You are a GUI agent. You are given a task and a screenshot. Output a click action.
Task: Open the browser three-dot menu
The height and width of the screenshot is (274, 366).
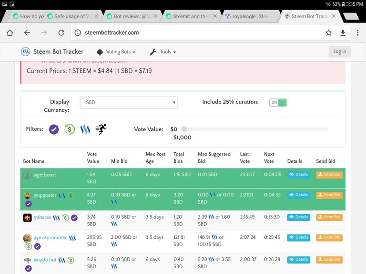358,33
